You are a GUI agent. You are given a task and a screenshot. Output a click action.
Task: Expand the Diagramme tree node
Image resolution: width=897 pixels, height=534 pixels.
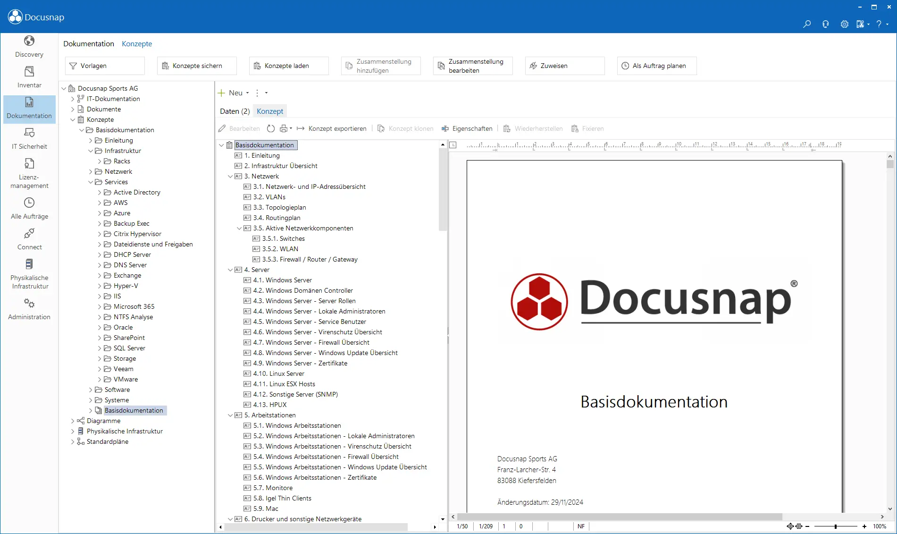point(73,421)
